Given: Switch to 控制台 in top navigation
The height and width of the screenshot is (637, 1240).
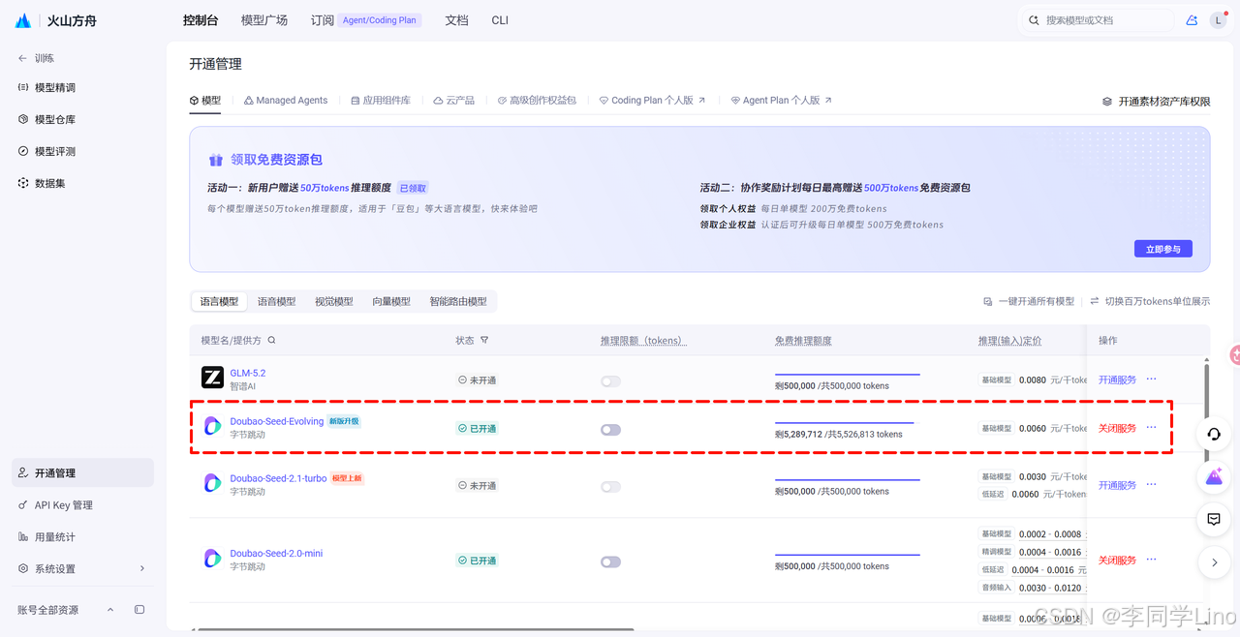Looking at the screenshot, I should pyautogui.click(x=201, y=20).
